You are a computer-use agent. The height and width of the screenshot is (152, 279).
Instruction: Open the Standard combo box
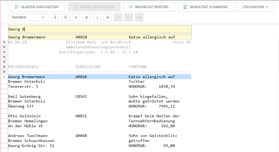tap(29, 17)
